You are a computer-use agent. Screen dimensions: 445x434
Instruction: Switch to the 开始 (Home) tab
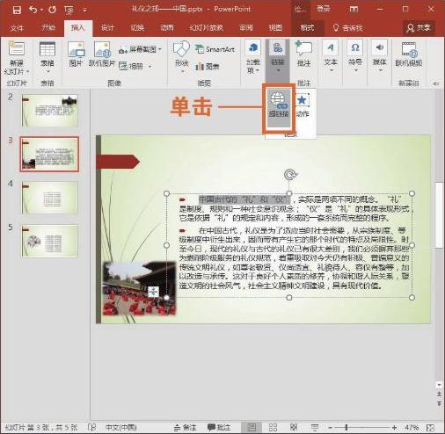[x=48, y=28]
